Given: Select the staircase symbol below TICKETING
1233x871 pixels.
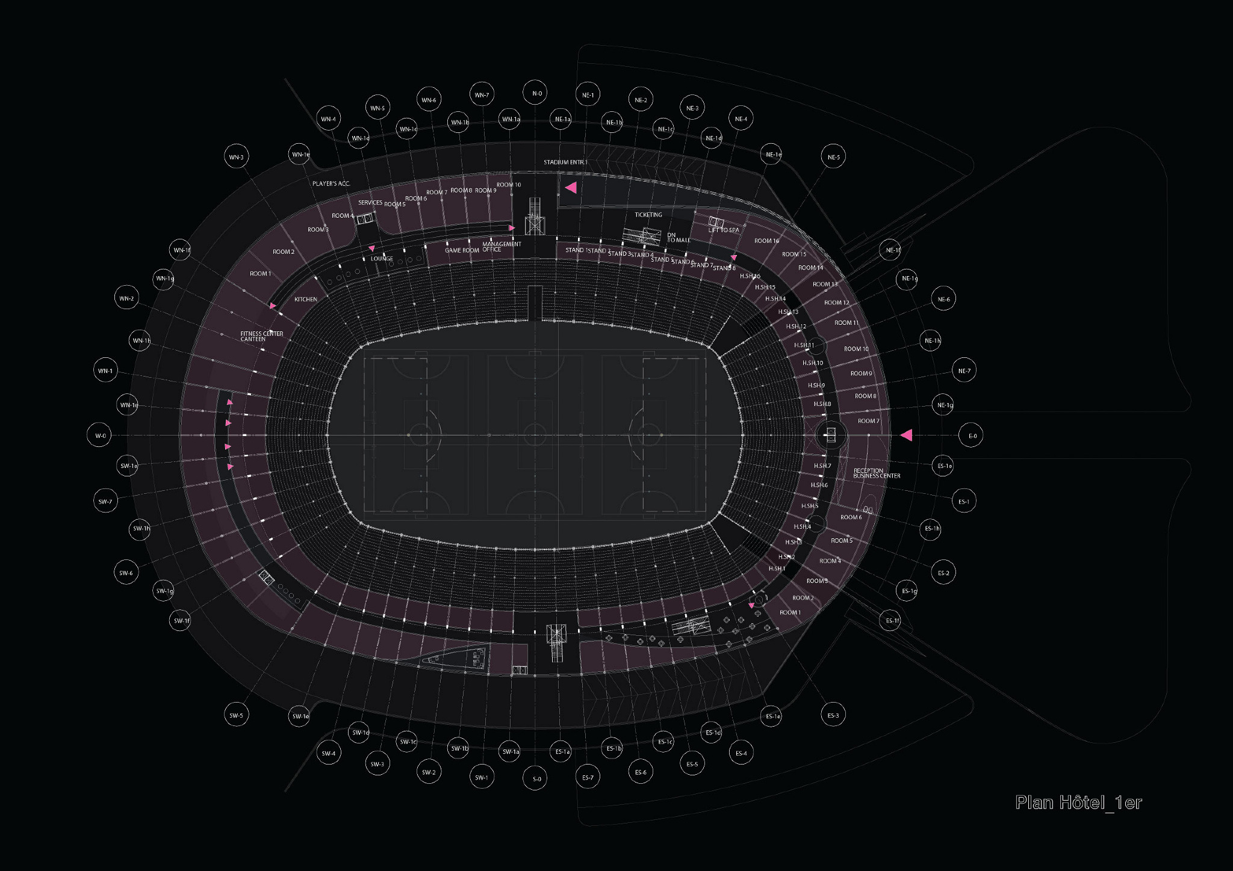Looking at the screenshot, I should click(x=642, y=235).
